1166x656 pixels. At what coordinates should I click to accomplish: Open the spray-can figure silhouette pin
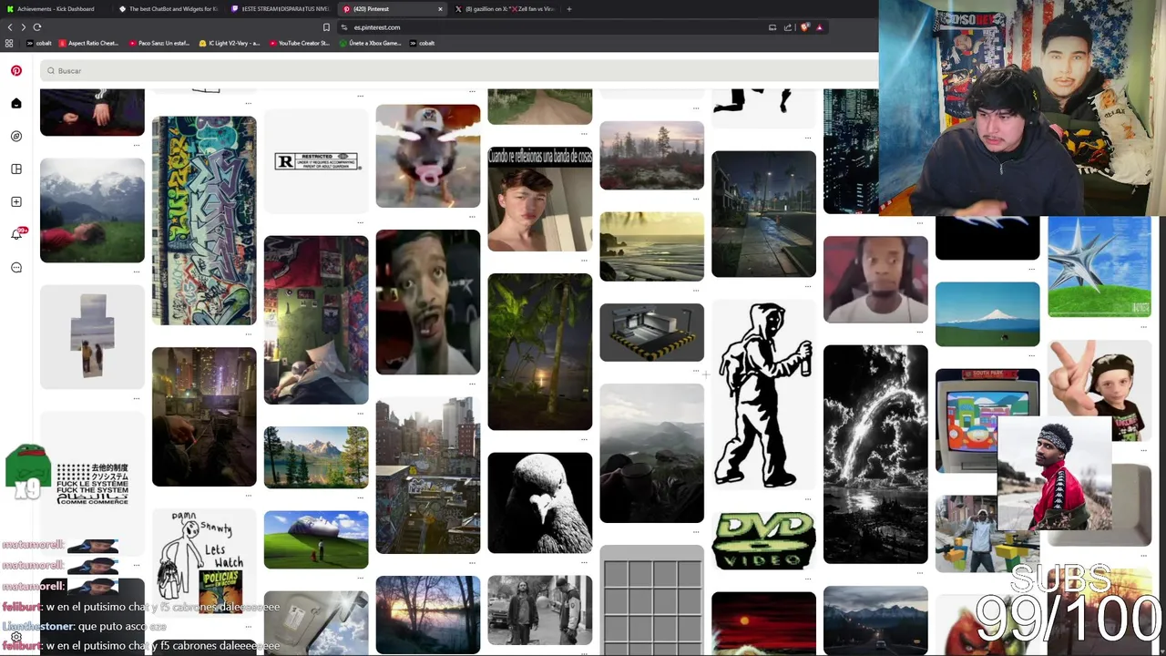763,395
